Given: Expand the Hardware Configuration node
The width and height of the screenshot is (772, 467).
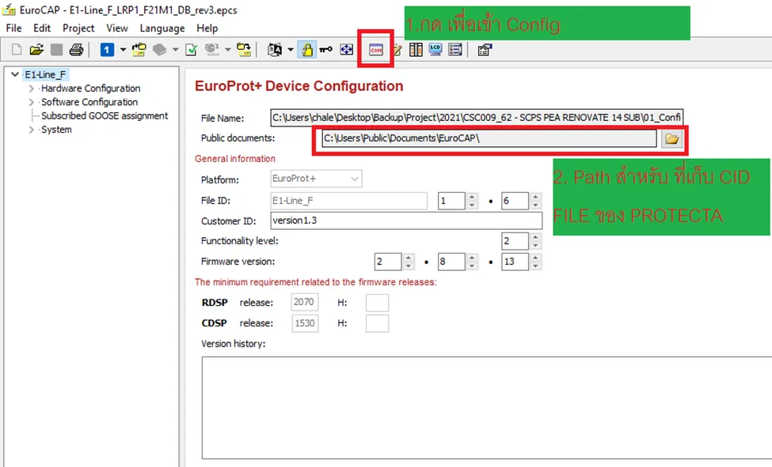Looking at the screenshot, I should tap(32, 89).
